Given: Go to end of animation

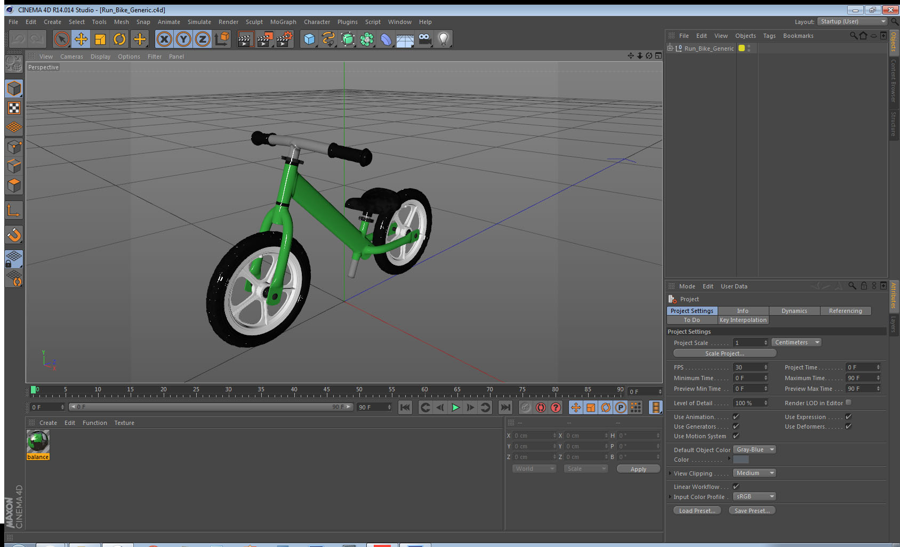Looking at the screenshot, I should point(505,407).
